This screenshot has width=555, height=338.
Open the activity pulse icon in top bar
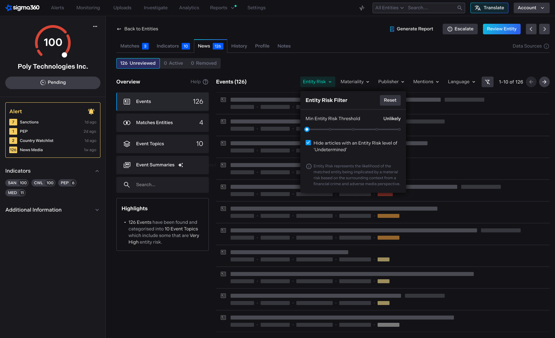click(x=362, y=8)
